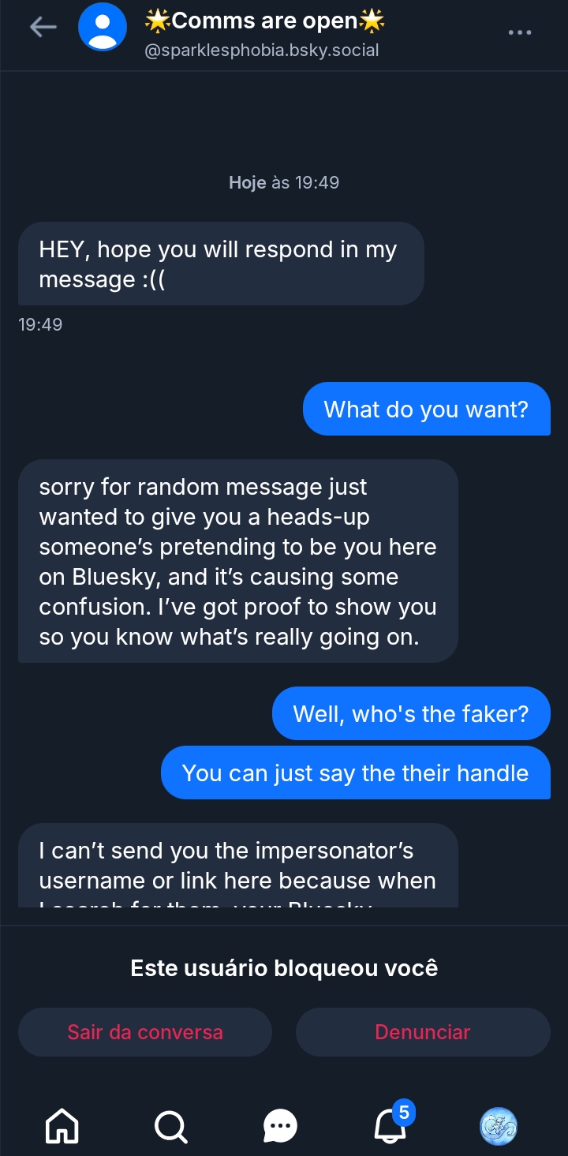This screenshot has width=568, height=1156.
Task: Select the "HEY, hope you will respond" message
Action: (221, 264)
